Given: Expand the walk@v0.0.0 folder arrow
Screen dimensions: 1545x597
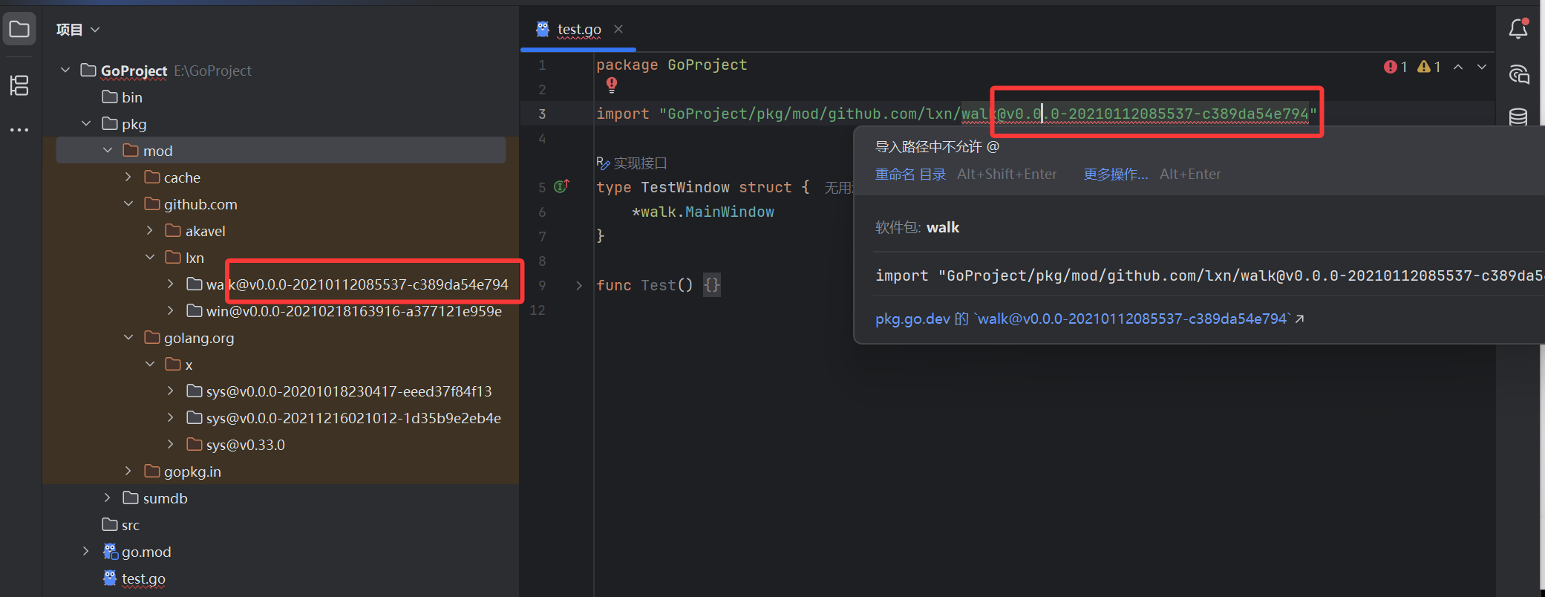Looking at the screenshot, I should (171, 284).
